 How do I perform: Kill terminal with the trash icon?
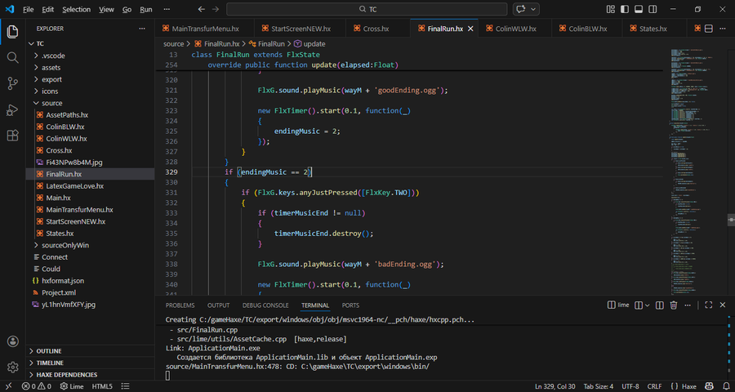point(674,305)
